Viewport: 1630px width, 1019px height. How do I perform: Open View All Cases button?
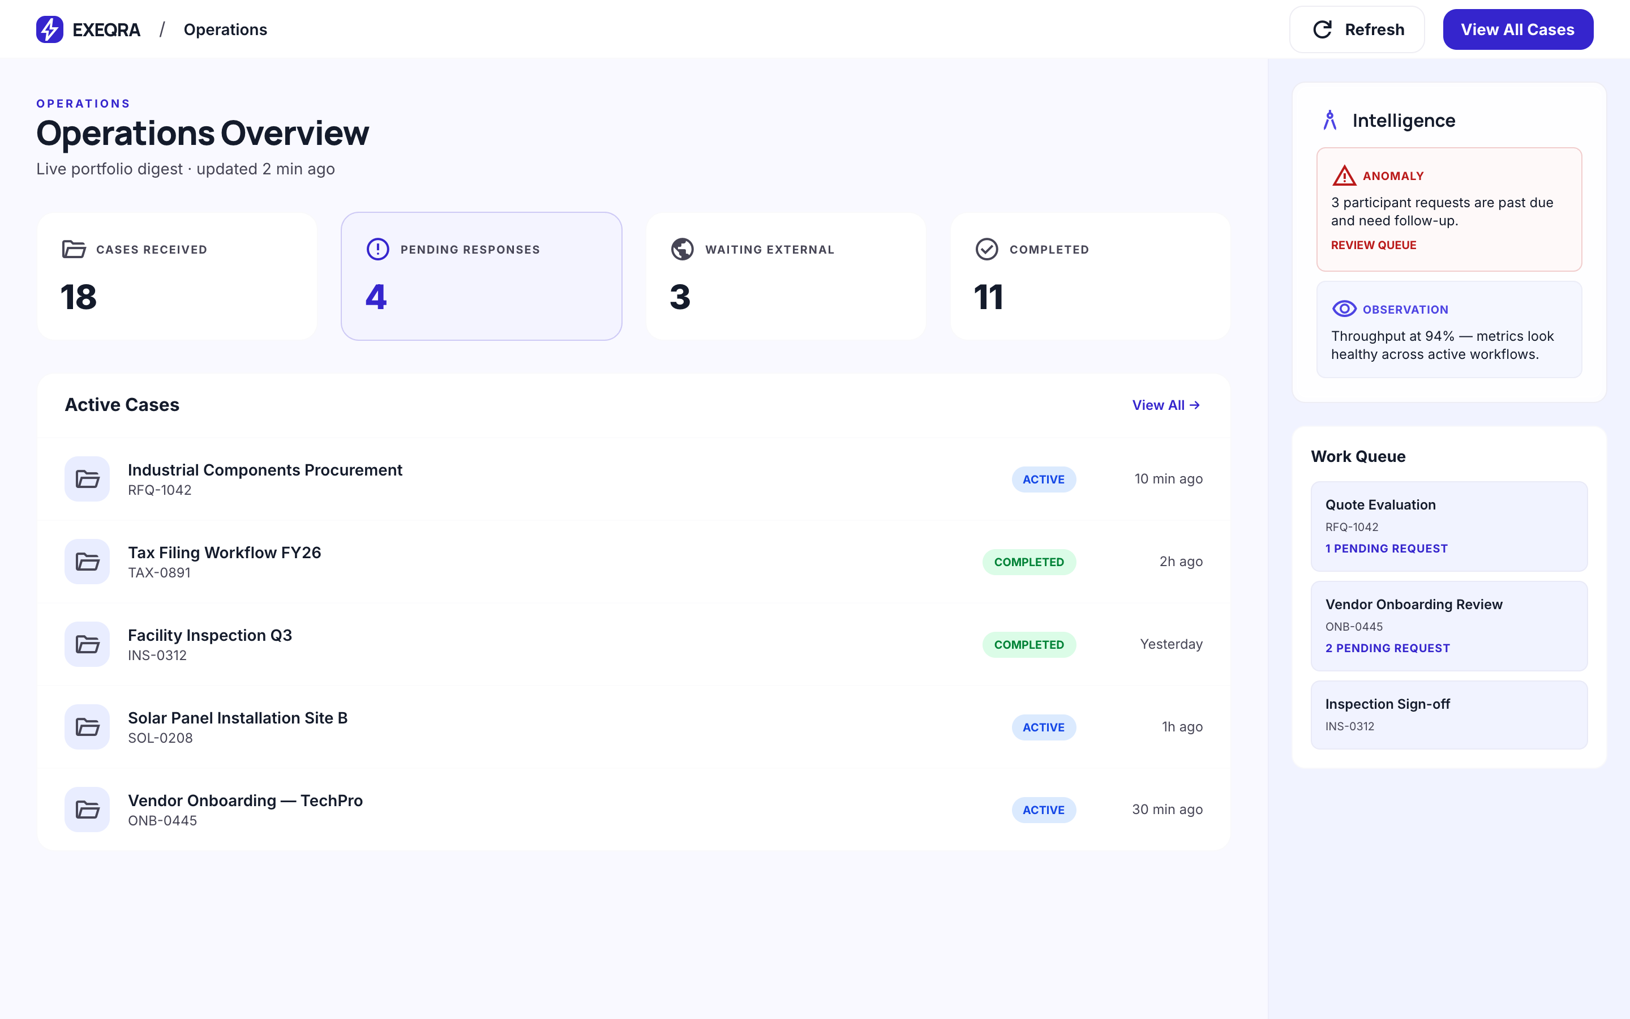(1517, 29)
